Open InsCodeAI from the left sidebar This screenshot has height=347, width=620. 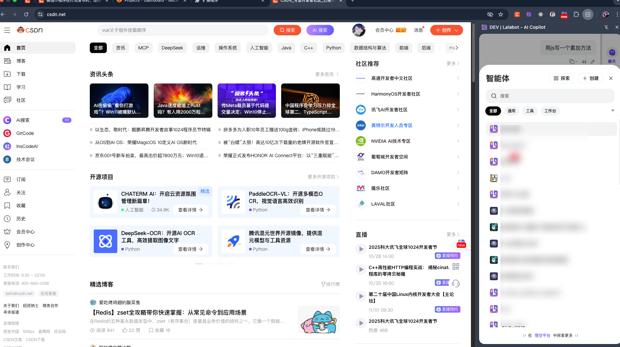tap(7, 146)
